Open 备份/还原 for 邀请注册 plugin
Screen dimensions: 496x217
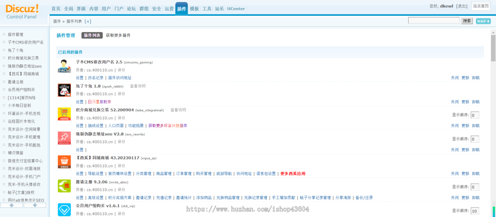(364, 197)
